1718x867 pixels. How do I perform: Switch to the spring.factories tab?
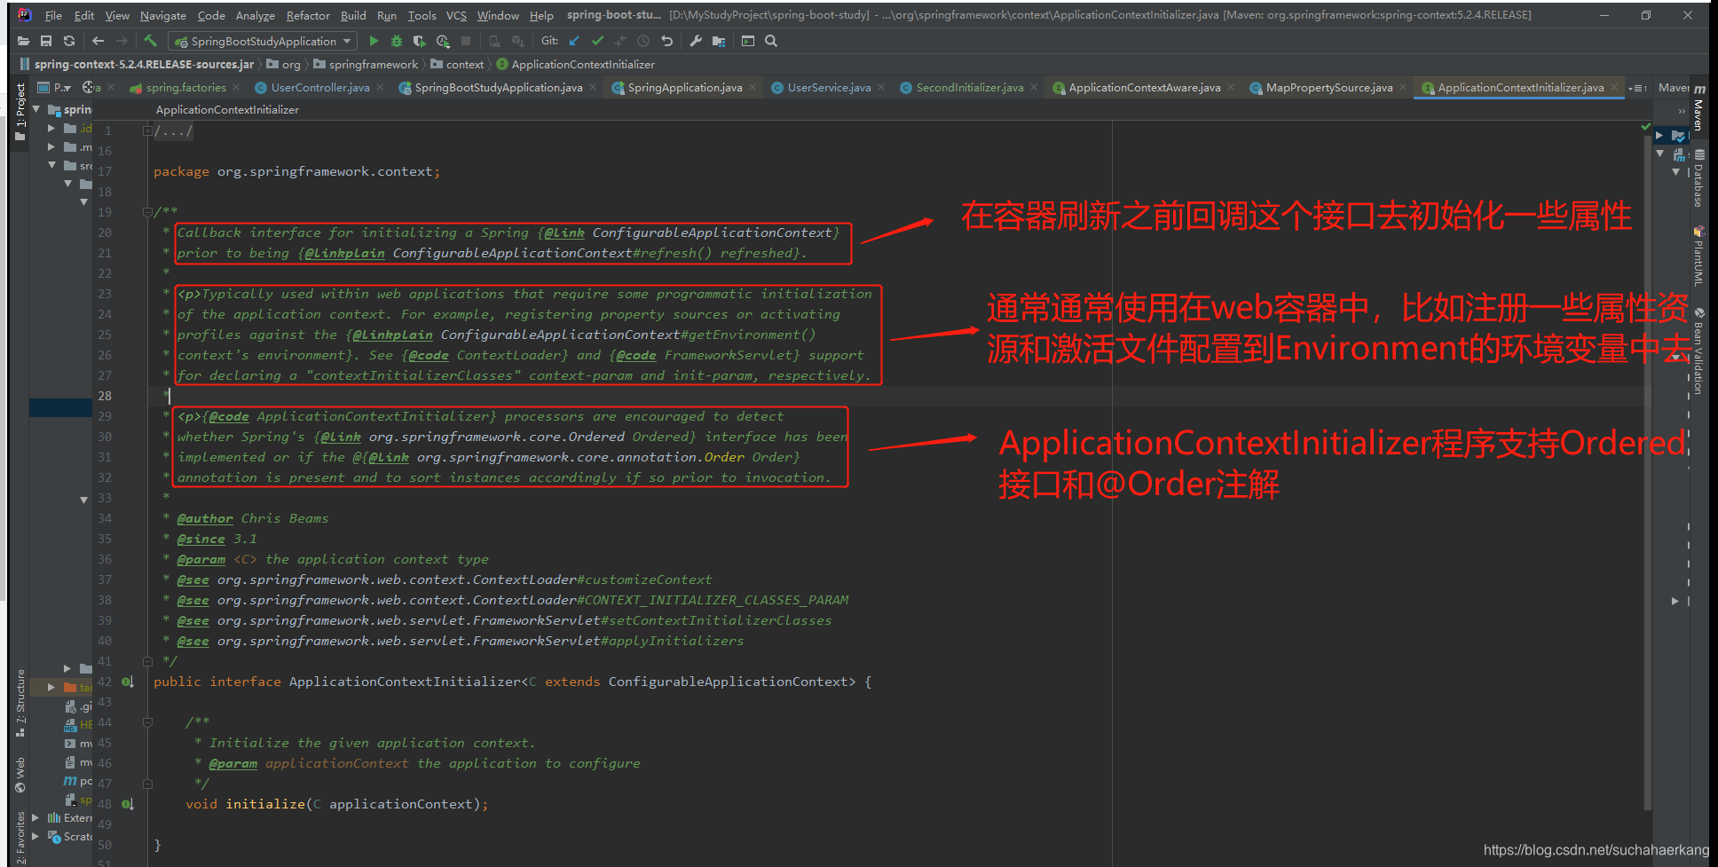pyautogui.click(x=185, y=88)
